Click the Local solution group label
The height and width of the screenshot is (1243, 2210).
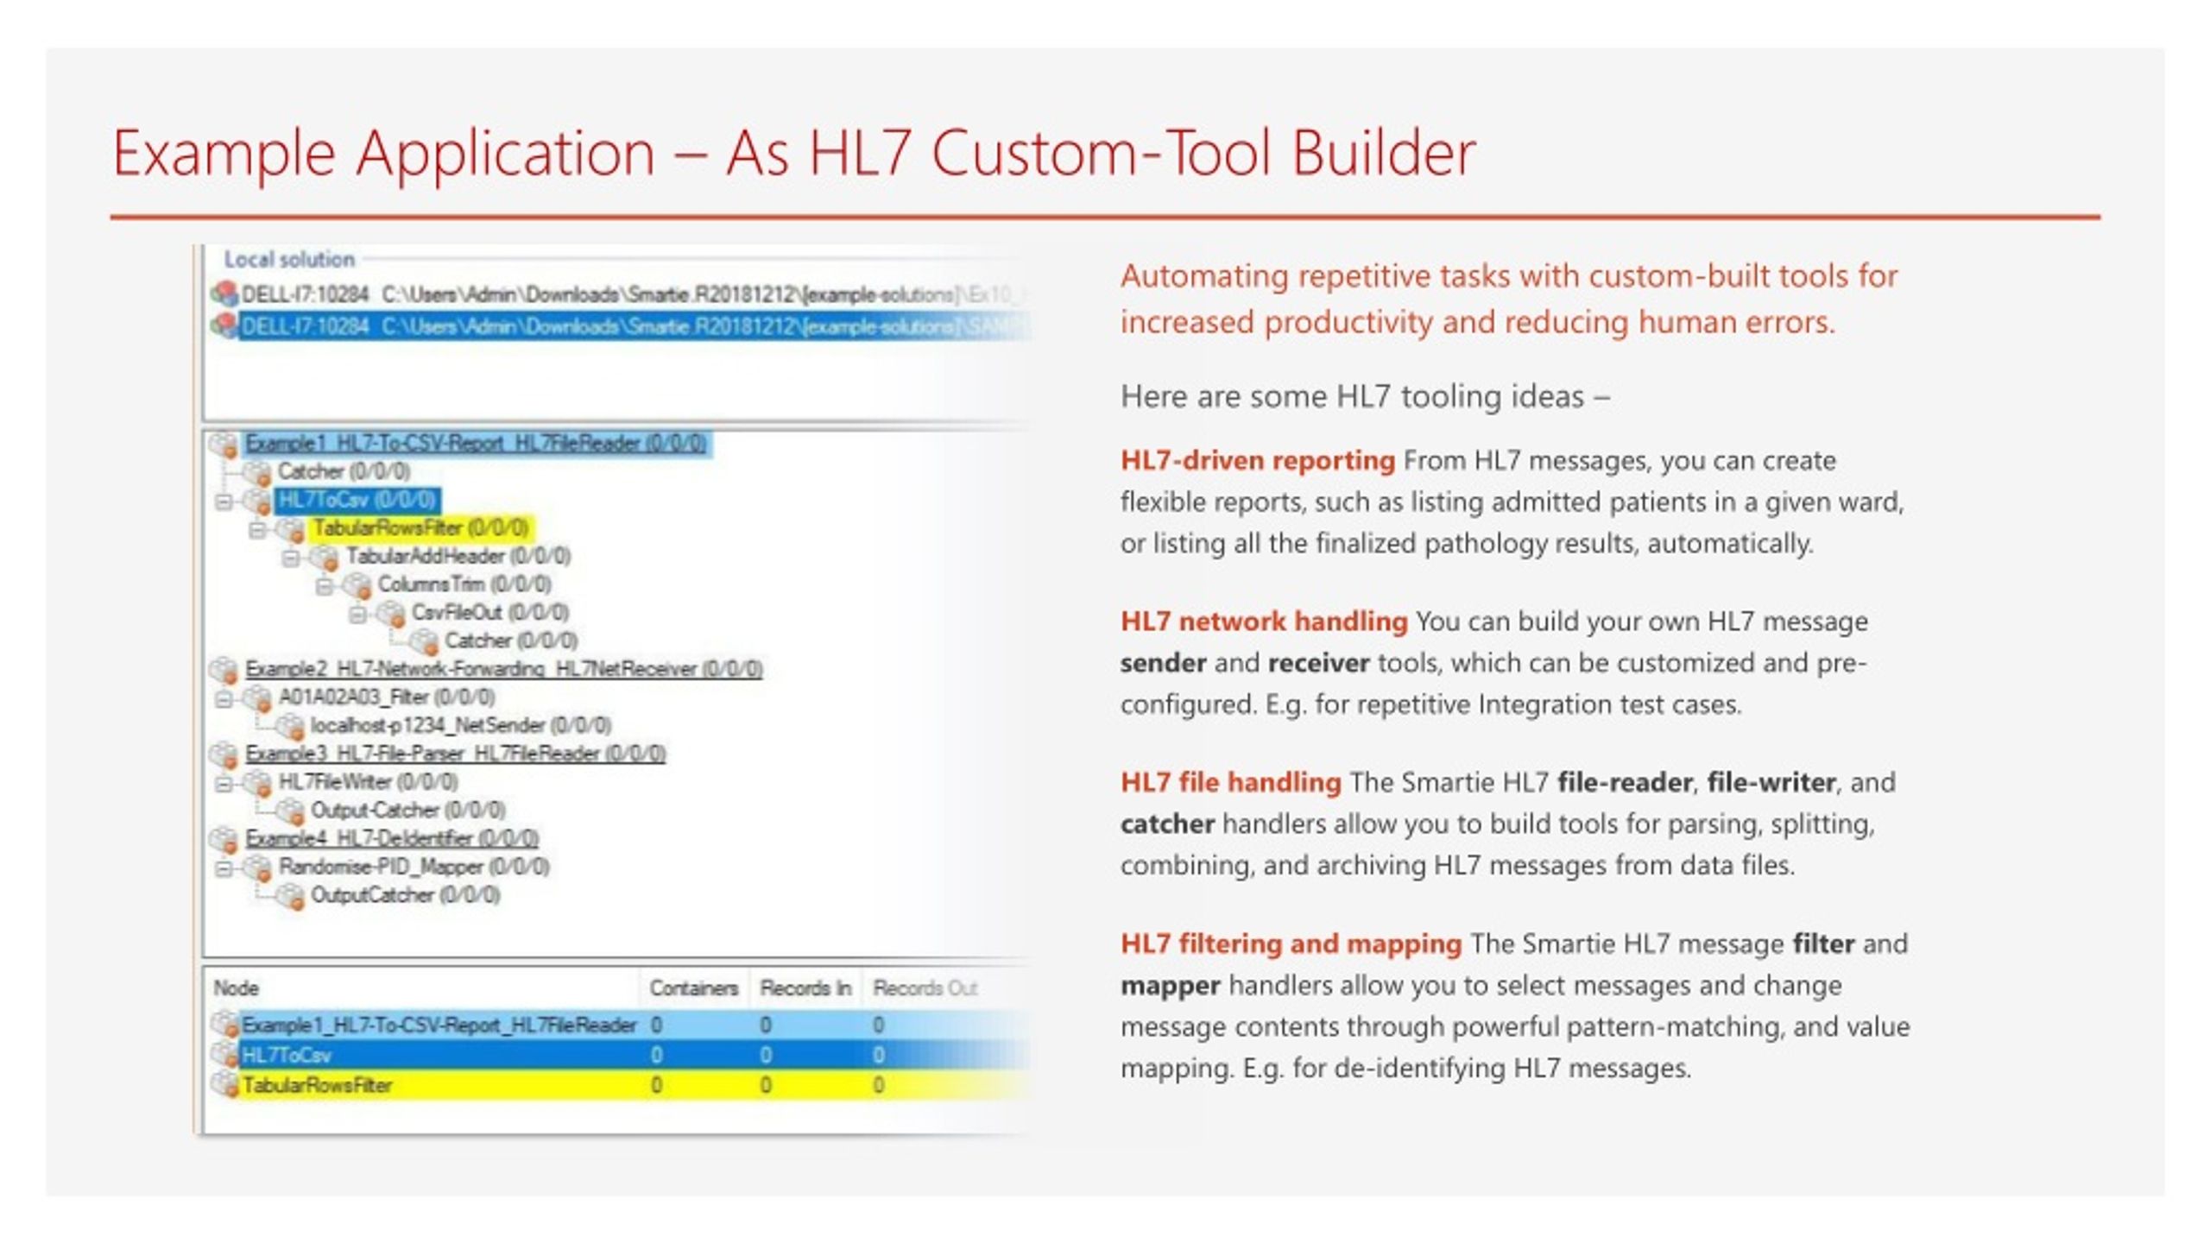click(x=289, y=260)
